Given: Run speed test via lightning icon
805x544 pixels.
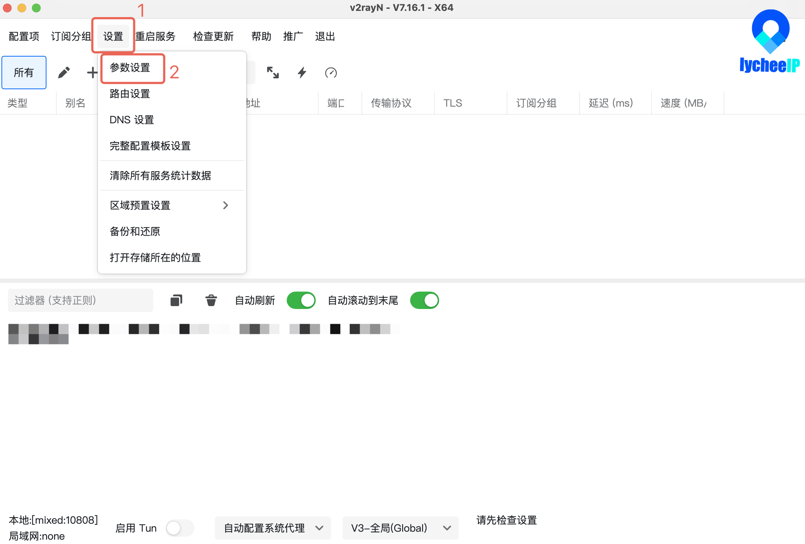Looking at the screenshot, I should coord(302,72).
